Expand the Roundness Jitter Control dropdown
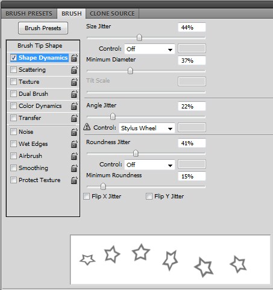 click(x=149, y=165)
